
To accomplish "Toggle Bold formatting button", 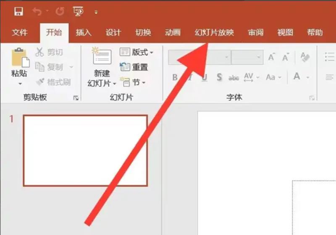I will [x=175, y=77].
